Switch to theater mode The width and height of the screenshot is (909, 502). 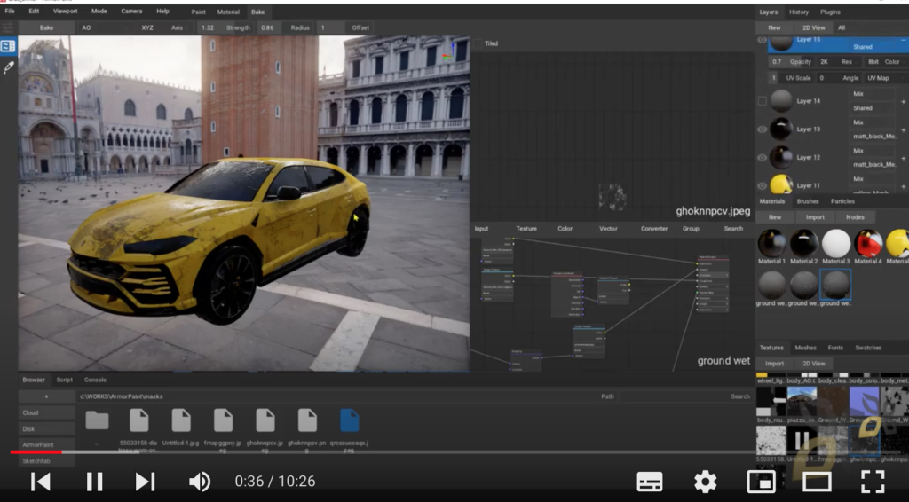tap(817, 481)
